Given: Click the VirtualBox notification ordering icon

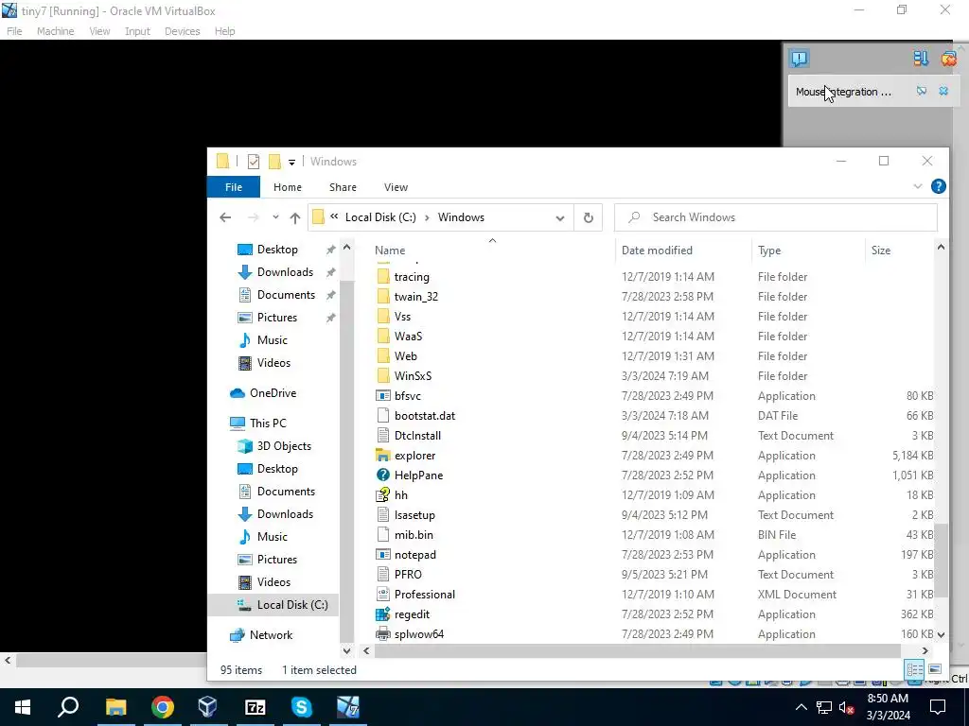Looking at the screenshot, I should (921, 59).
